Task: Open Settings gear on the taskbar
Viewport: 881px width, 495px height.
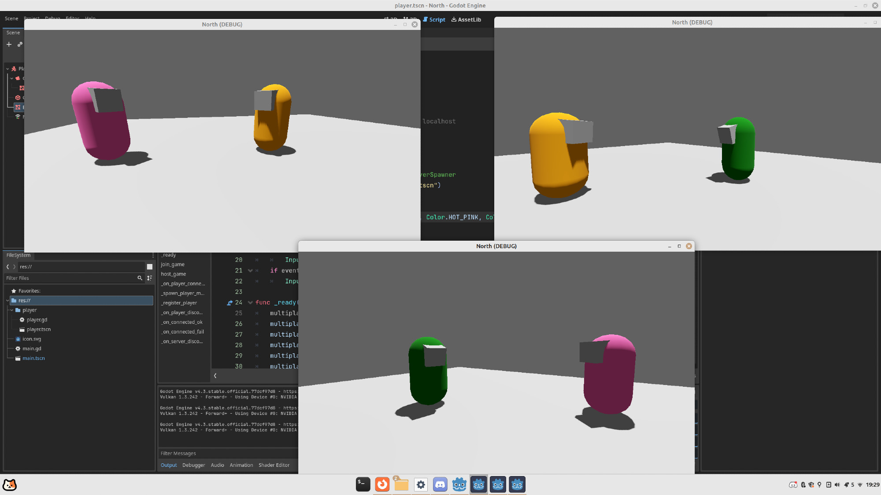Action: [x=421, y=484]
